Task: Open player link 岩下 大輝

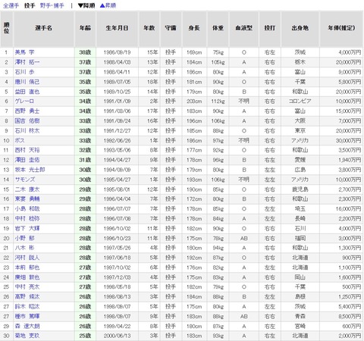Action: [x=27, y=229]
